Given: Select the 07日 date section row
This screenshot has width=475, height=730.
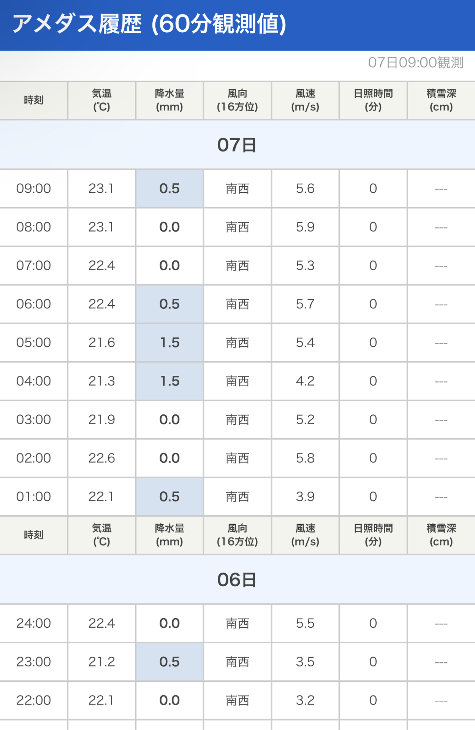Looking at the screenshot, I should coord(237,145).
